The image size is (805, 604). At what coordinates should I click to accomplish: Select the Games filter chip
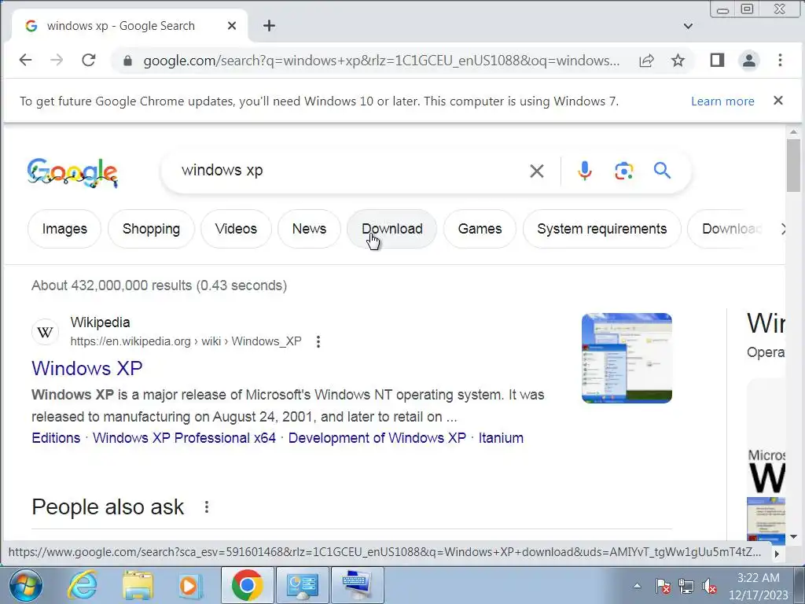480,229
